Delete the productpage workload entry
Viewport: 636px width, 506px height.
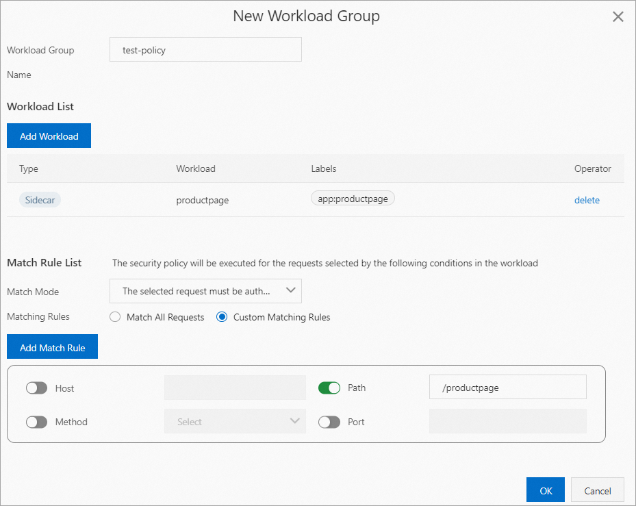pyautogui.click(x=586, y=200)
